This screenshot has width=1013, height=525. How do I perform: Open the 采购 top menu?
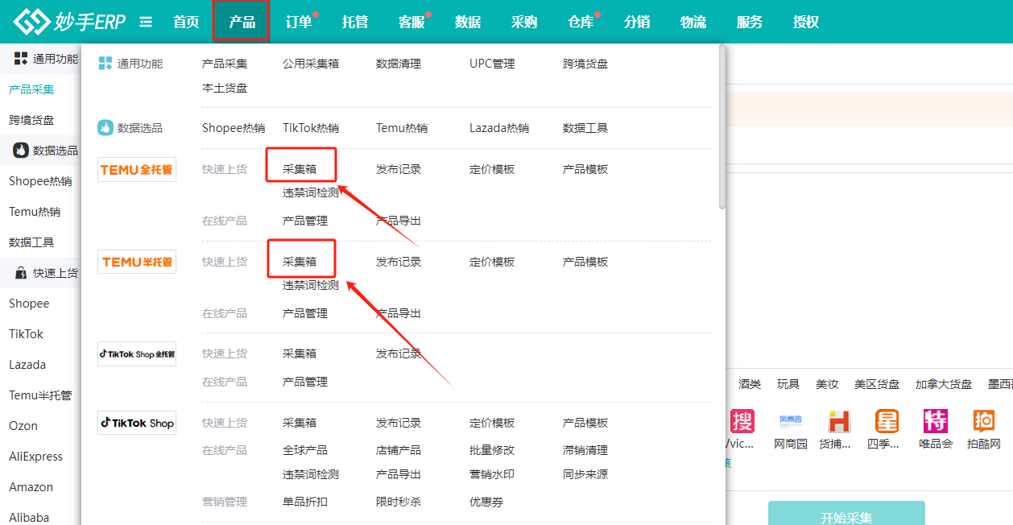(524, 23)
